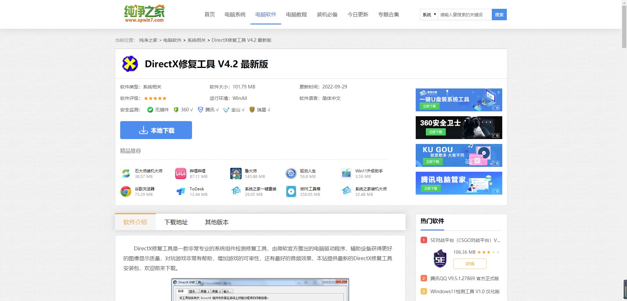Viewport: 627px width, 301px height.
Task: Switch to the 下载地址 tab
Action: coord(176,222)
